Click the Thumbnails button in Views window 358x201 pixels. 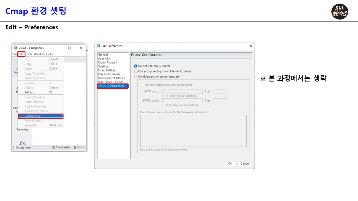61,147
